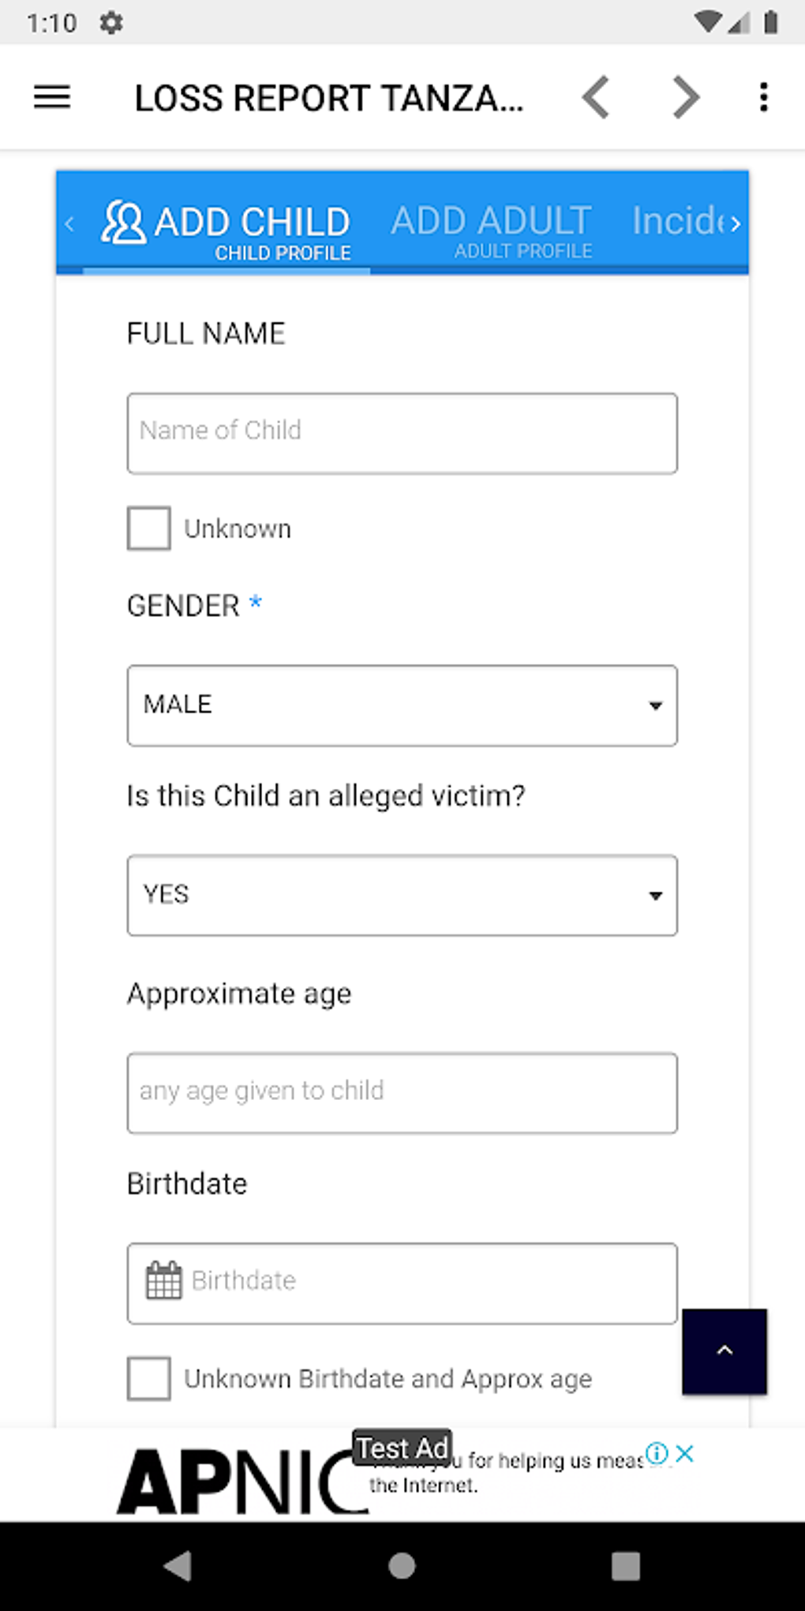Screen dimensions: 805x1611
Task: Open the Gender dropdown showing MALE
Action: 402,705
